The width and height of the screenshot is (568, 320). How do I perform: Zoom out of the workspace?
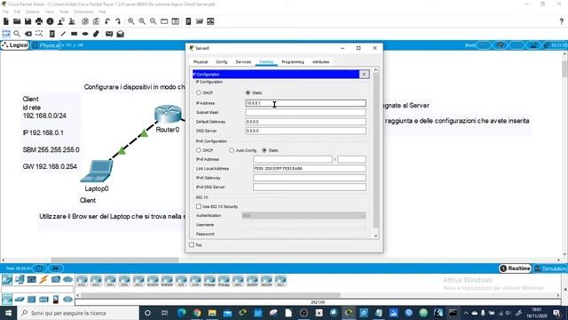coord(154,21)
